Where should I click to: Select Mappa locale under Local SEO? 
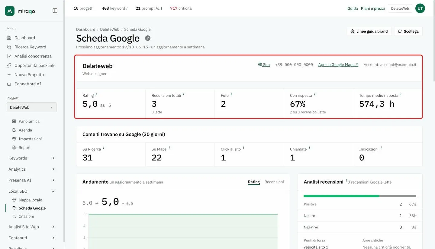click(30, 200)
